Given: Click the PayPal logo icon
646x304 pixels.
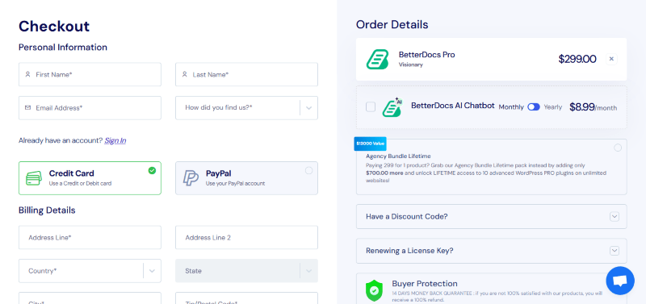Looking at the screenshot, I should pos(191,177).
